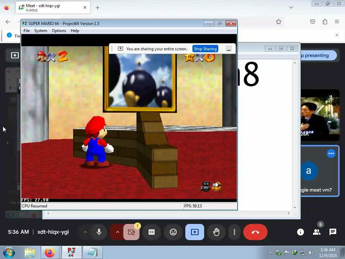
Task: Select the Meet xdt-hiqx-ygi tab
Action: (x=53, y=7)
